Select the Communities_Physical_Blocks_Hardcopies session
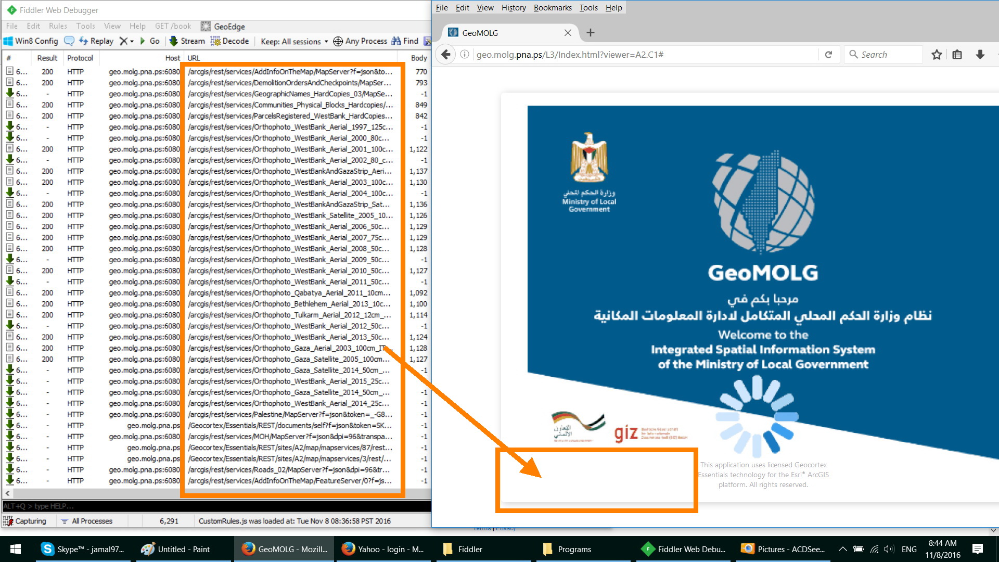 point(216,105)
